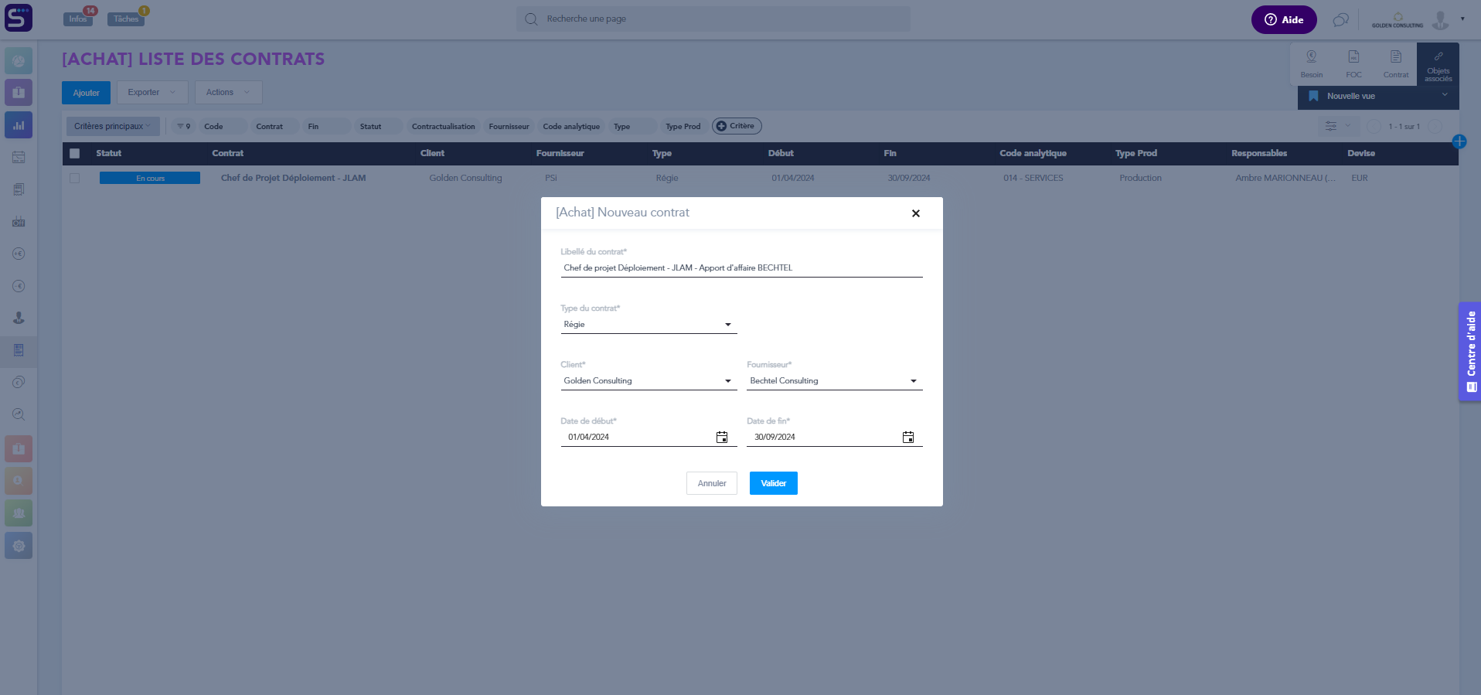This screenshot has height=695, width=1481.
Task: Click the Annuler button
Action: (712, 483)
